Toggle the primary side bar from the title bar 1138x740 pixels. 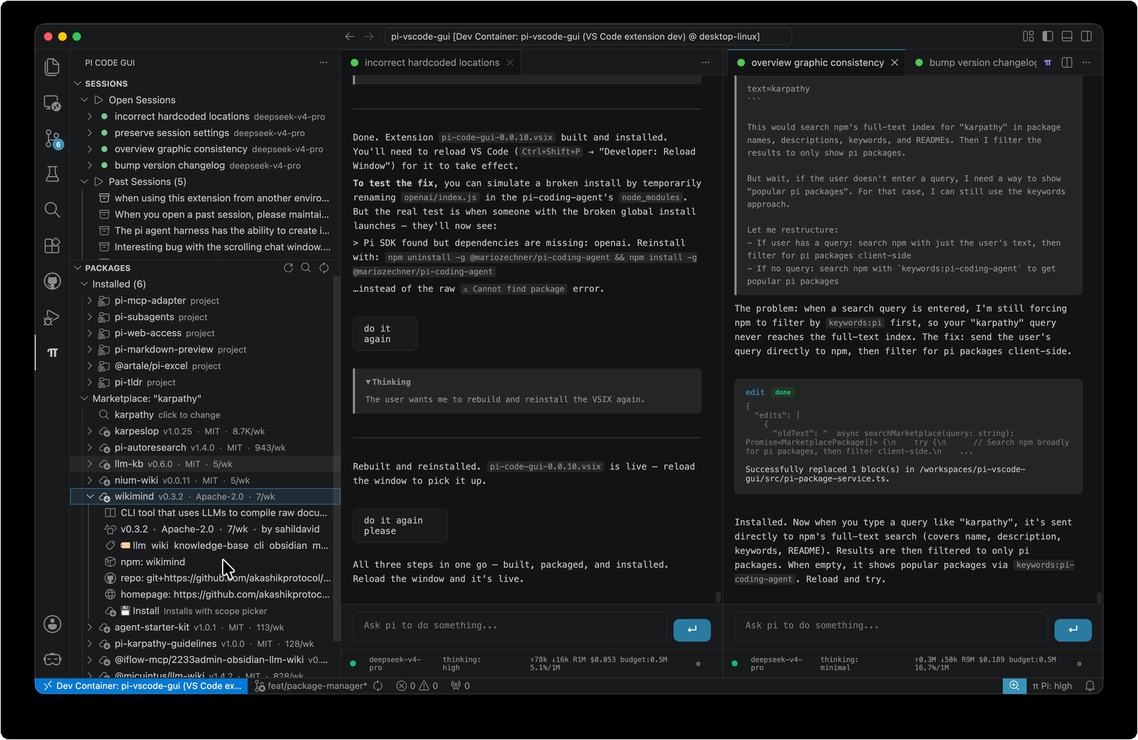pos(1048,36)
